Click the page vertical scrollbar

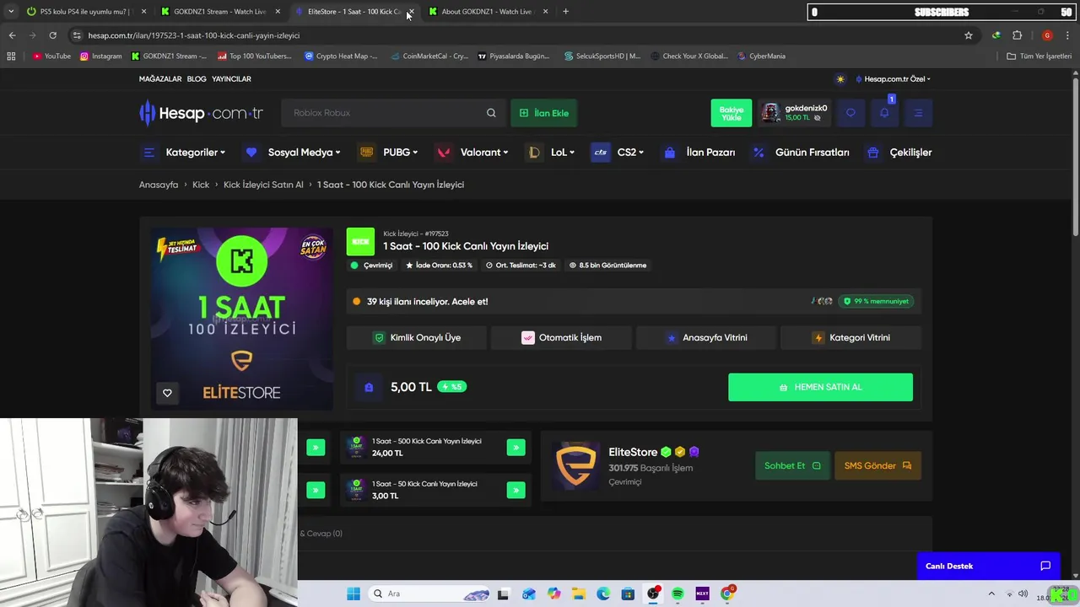point(1075,156)
